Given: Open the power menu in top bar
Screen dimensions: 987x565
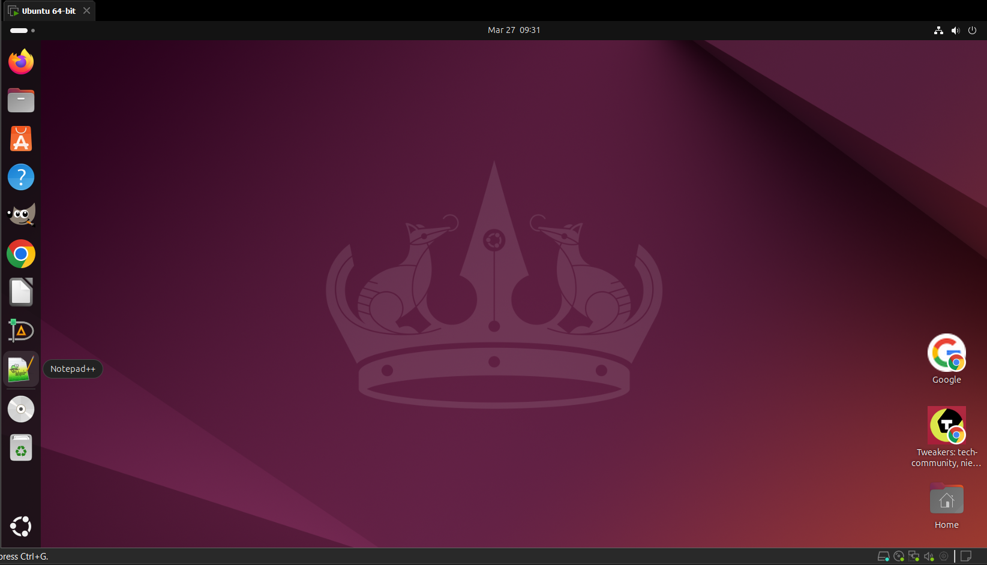Looking at the screenshot, I should pyautogui.click(x=972, y=31).
